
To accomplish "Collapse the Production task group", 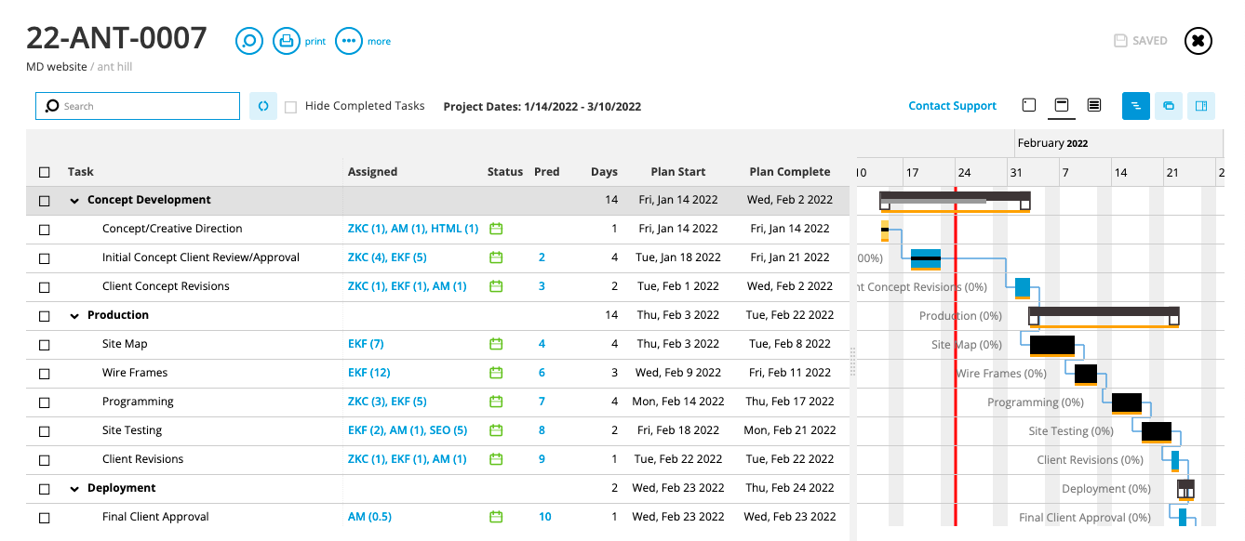I will 74,316.
